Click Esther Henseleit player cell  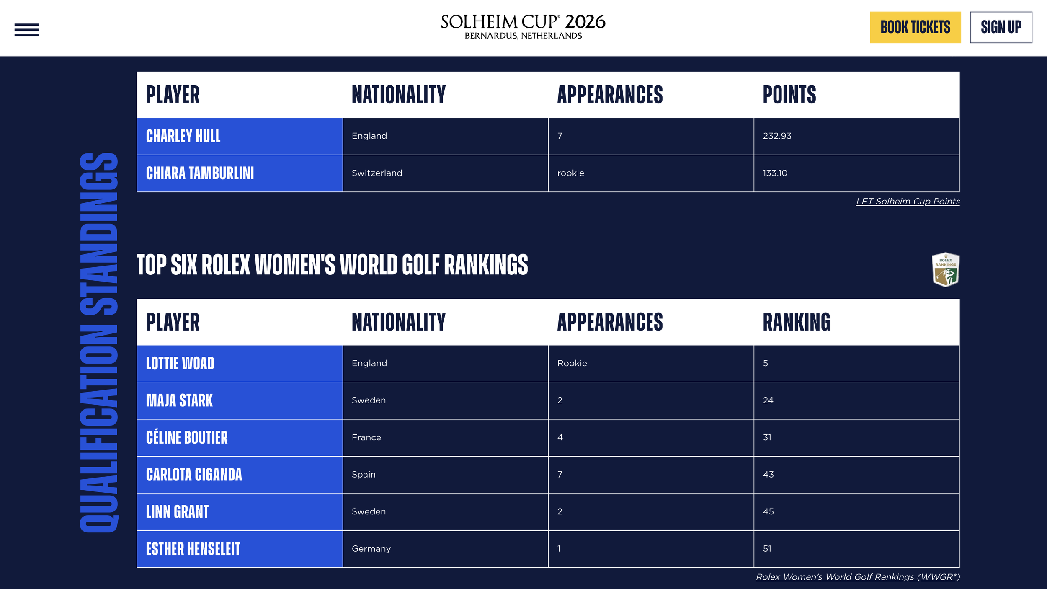(x=240, y=549)
